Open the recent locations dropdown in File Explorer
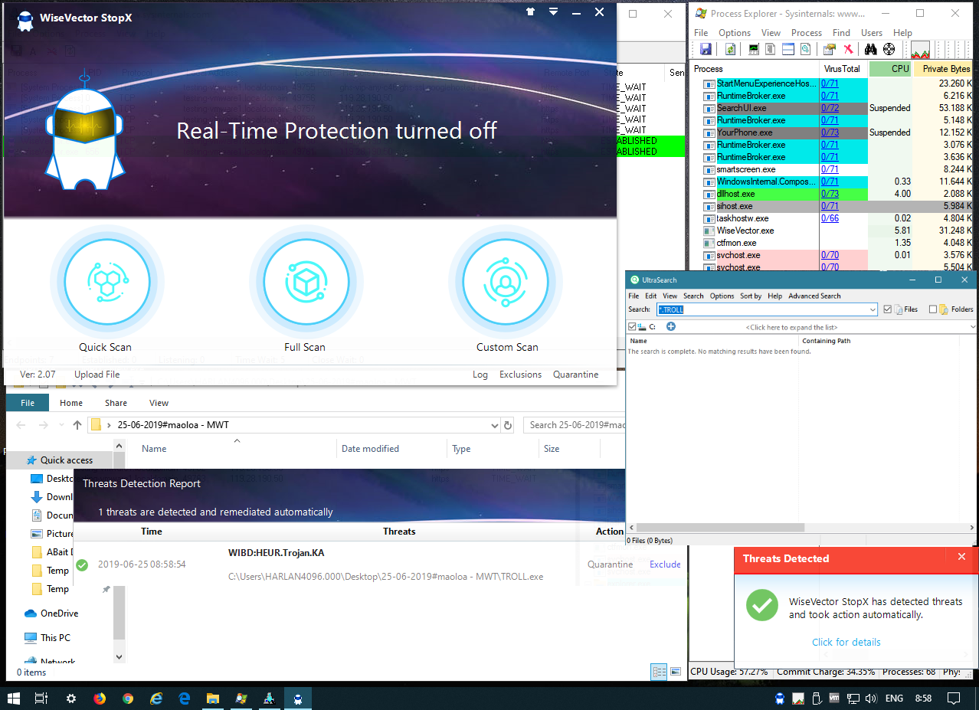This screenshot has width=979, height=710. pos(61,425)
